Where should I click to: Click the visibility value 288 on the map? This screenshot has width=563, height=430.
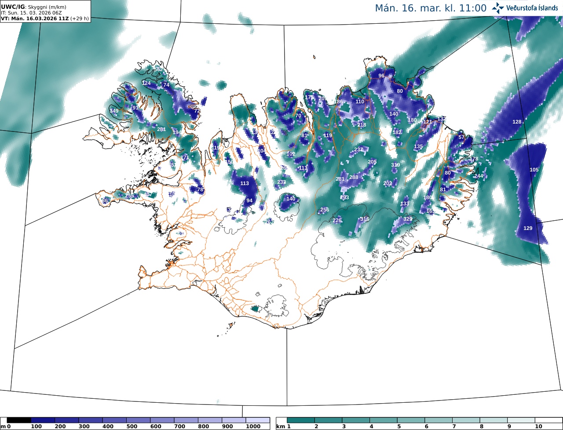point(354,177)
